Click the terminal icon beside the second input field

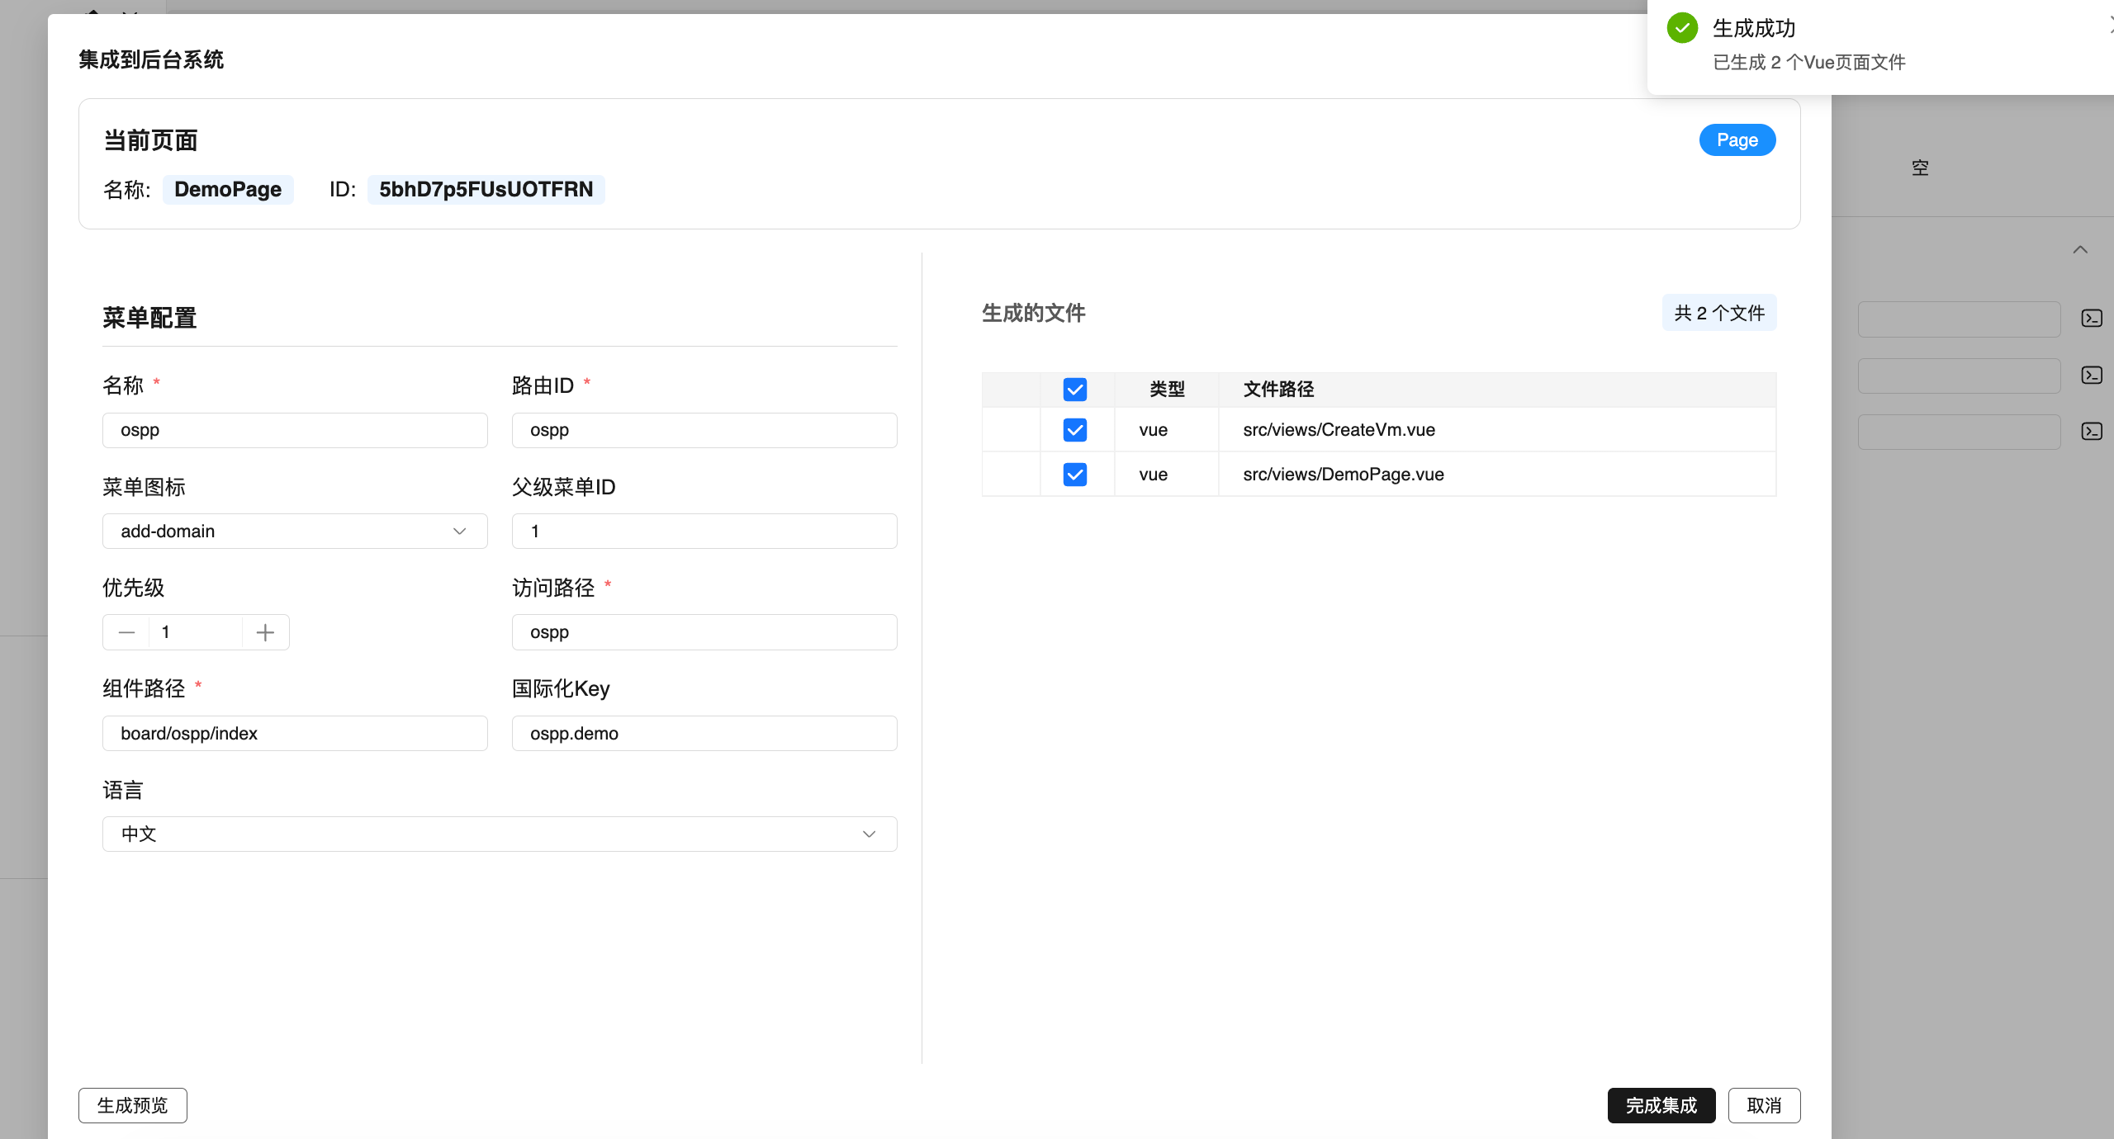point(2092,376)
